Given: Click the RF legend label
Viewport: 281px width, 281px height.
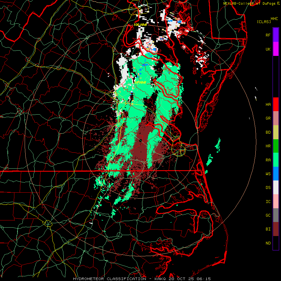Looking at the screenshot, I should click(x=268, y=35).
